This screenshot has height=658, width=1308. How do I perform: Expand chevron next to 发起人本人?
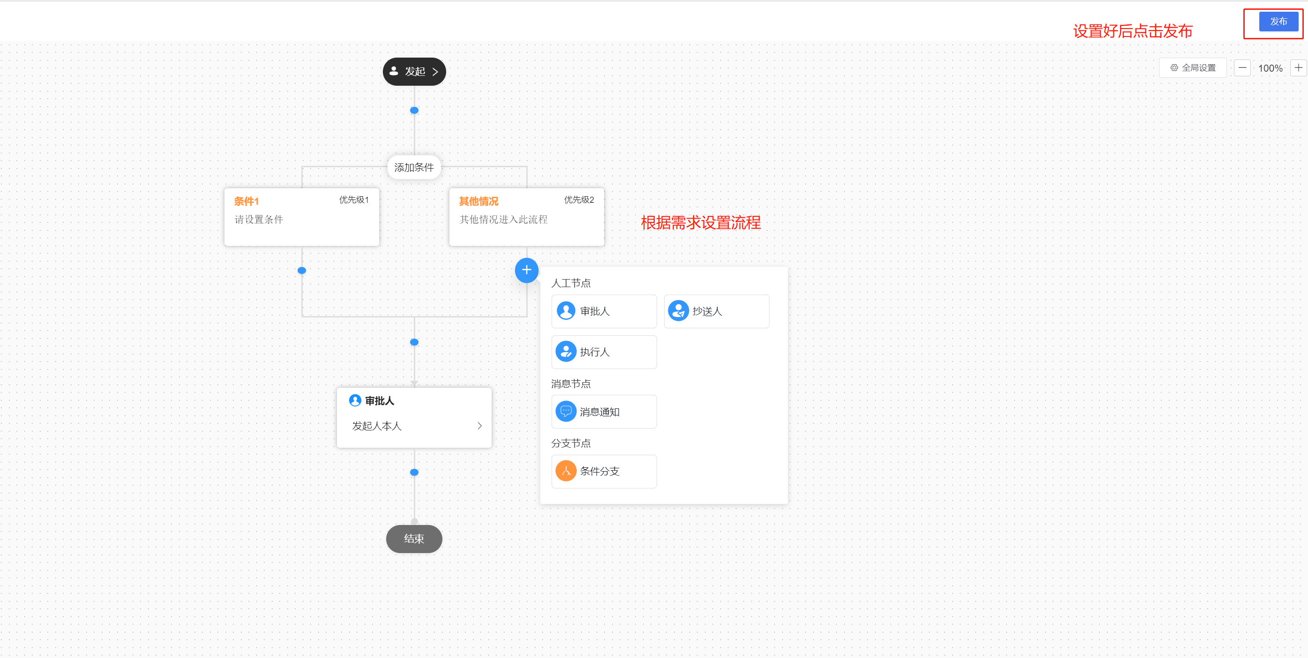[x=479, y=426]
